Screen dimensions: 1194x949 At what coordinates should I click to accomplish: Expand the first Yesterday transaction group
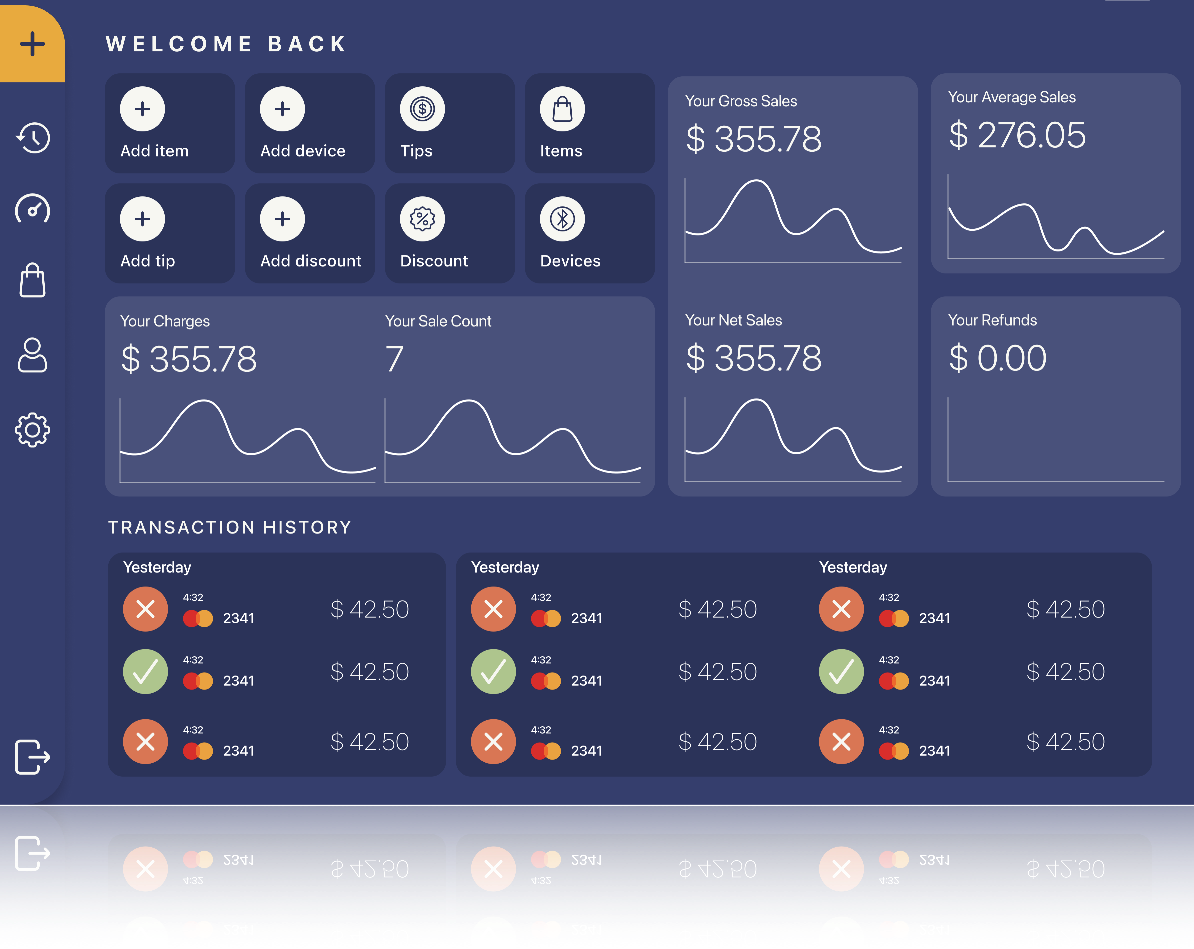coord(158,566)
